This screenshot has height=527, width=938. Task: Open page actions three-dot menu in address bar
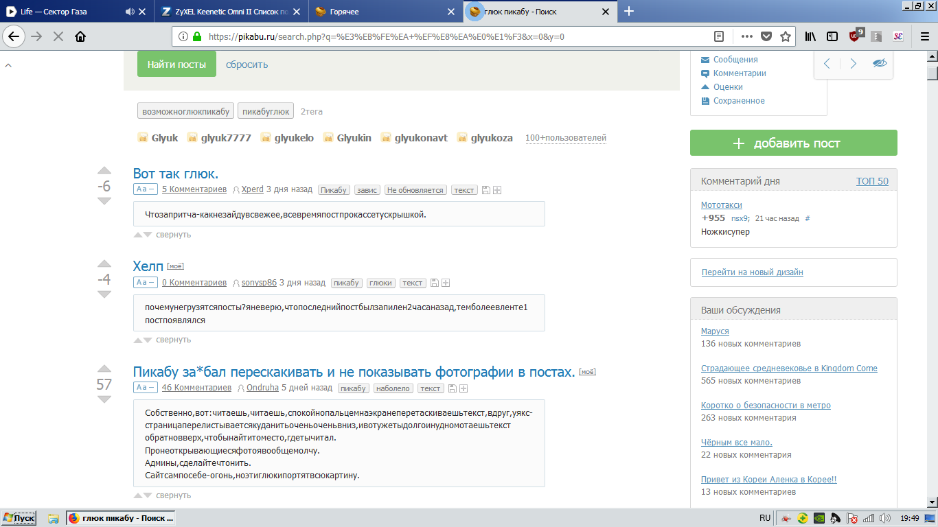(746, 36)
